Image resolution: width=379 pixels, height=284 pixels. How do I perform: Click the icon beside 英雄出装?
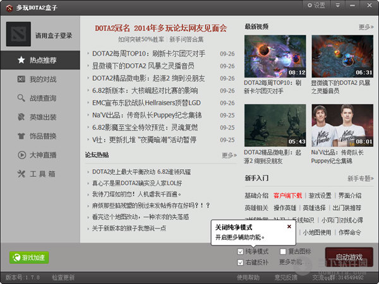pos(21,117)
